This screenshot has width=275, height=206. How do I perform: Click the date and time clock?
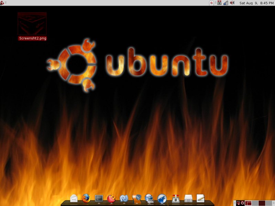click(x=256, y=3)
